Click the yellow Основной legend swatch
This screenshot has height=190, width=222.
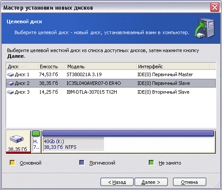tap(12, 162)
